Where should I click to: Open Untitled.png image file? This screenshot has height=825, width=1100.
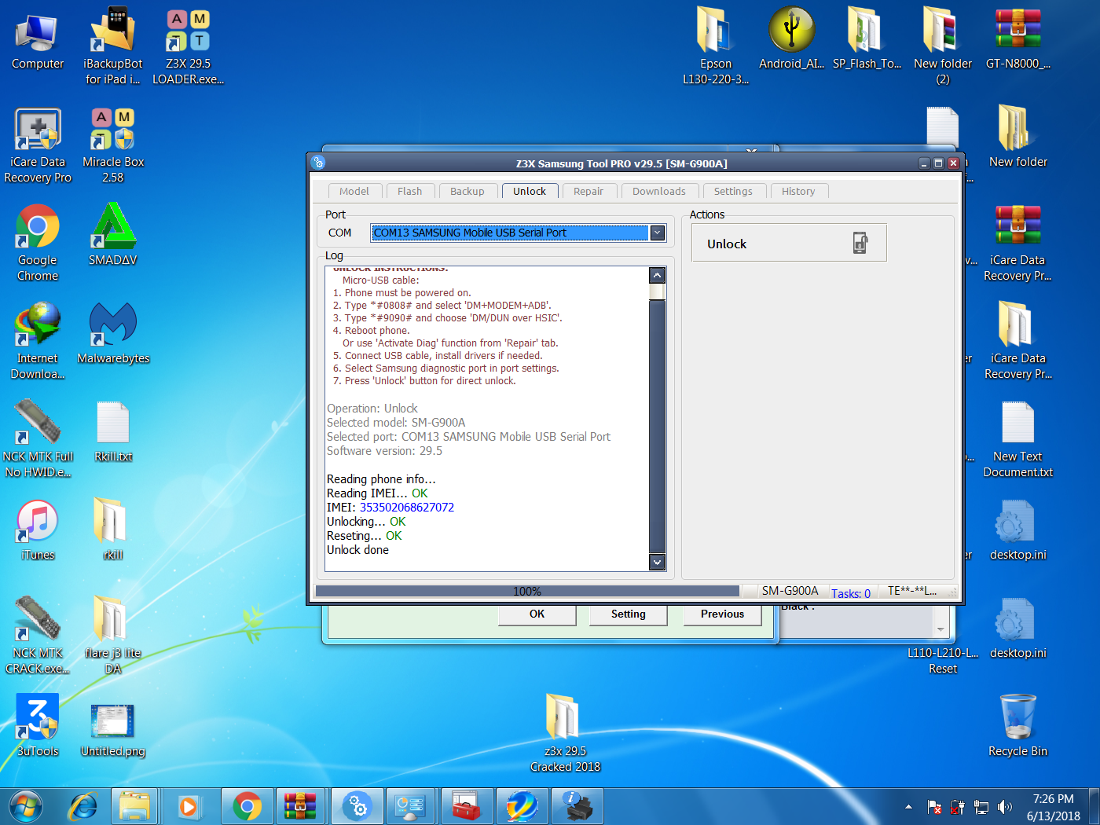113,731
